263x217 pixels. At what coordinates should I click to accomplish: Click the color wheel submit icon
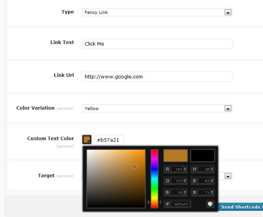tap(210, 204)
